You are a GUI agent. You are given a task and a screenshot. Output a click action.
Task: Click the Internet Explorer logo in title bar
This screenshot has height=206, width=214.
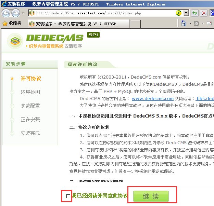tap(3, 4)
